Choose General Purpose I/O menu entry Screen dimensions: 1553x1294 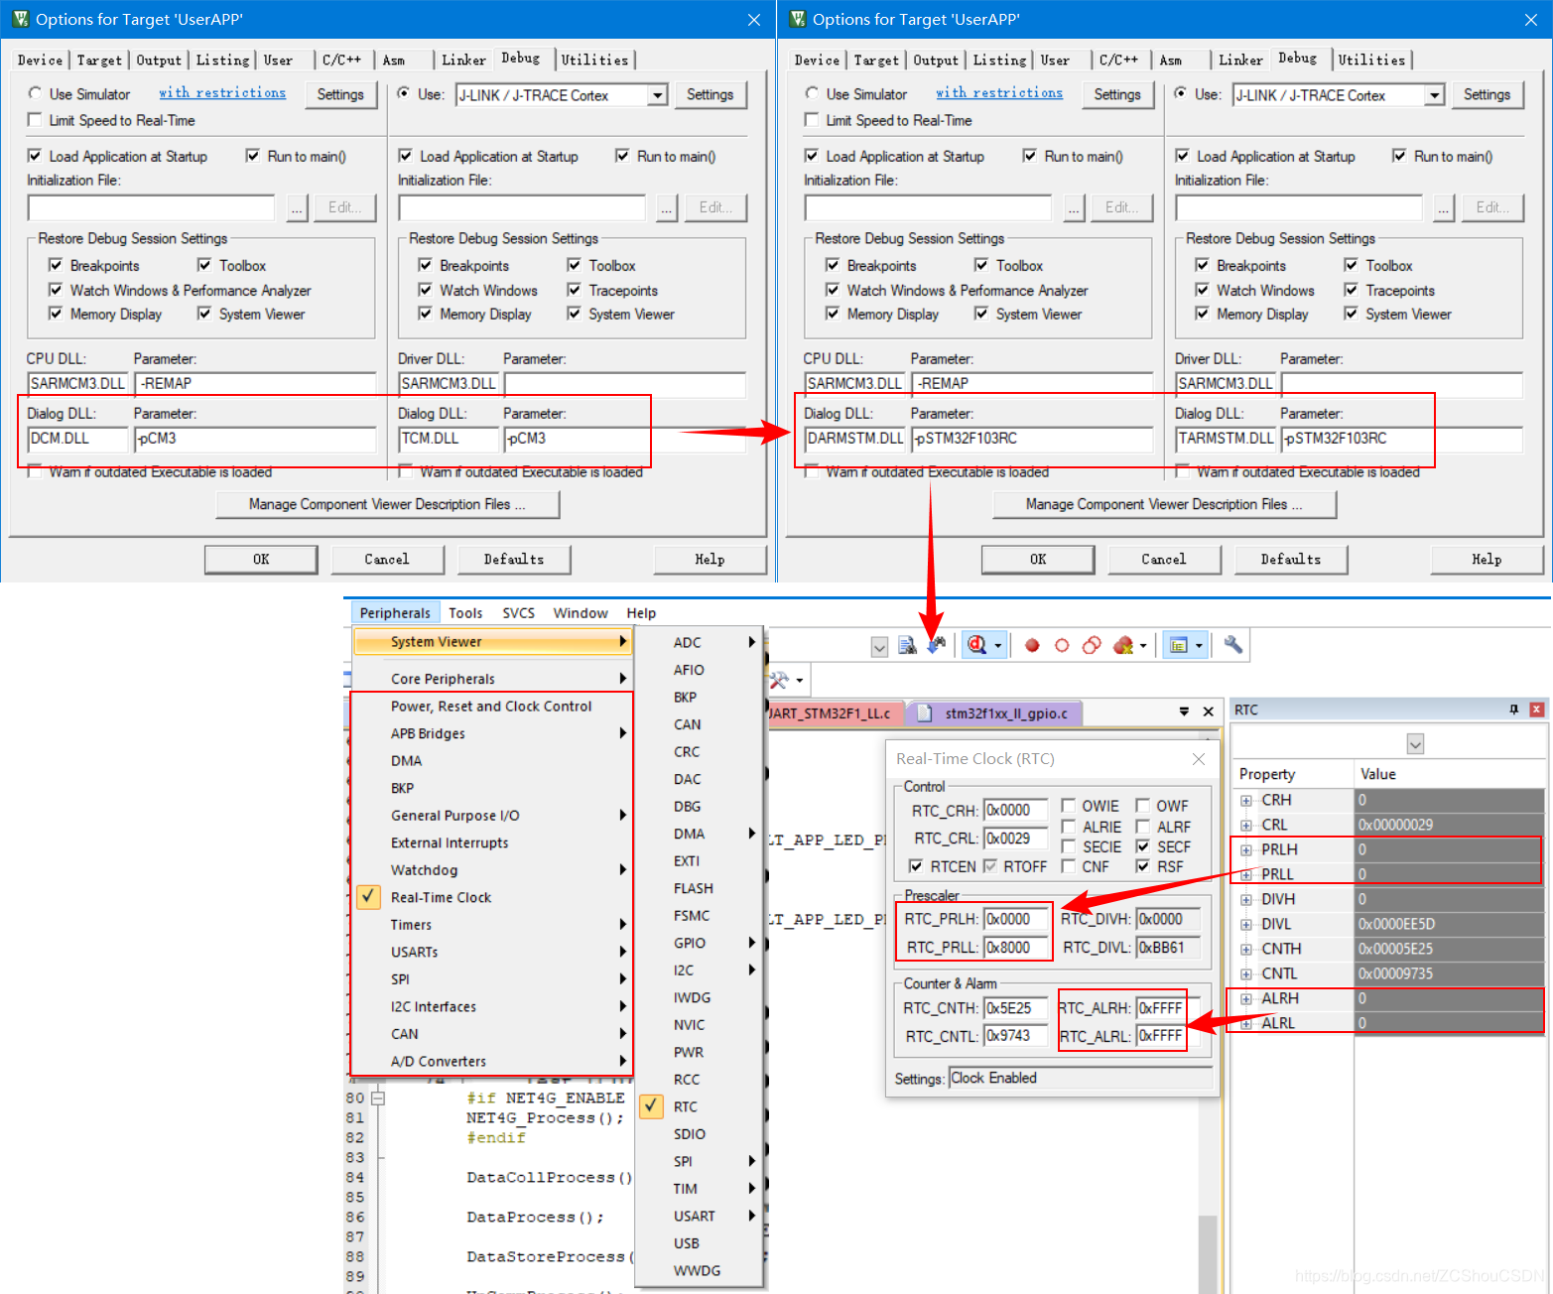(x=493, y=816)
